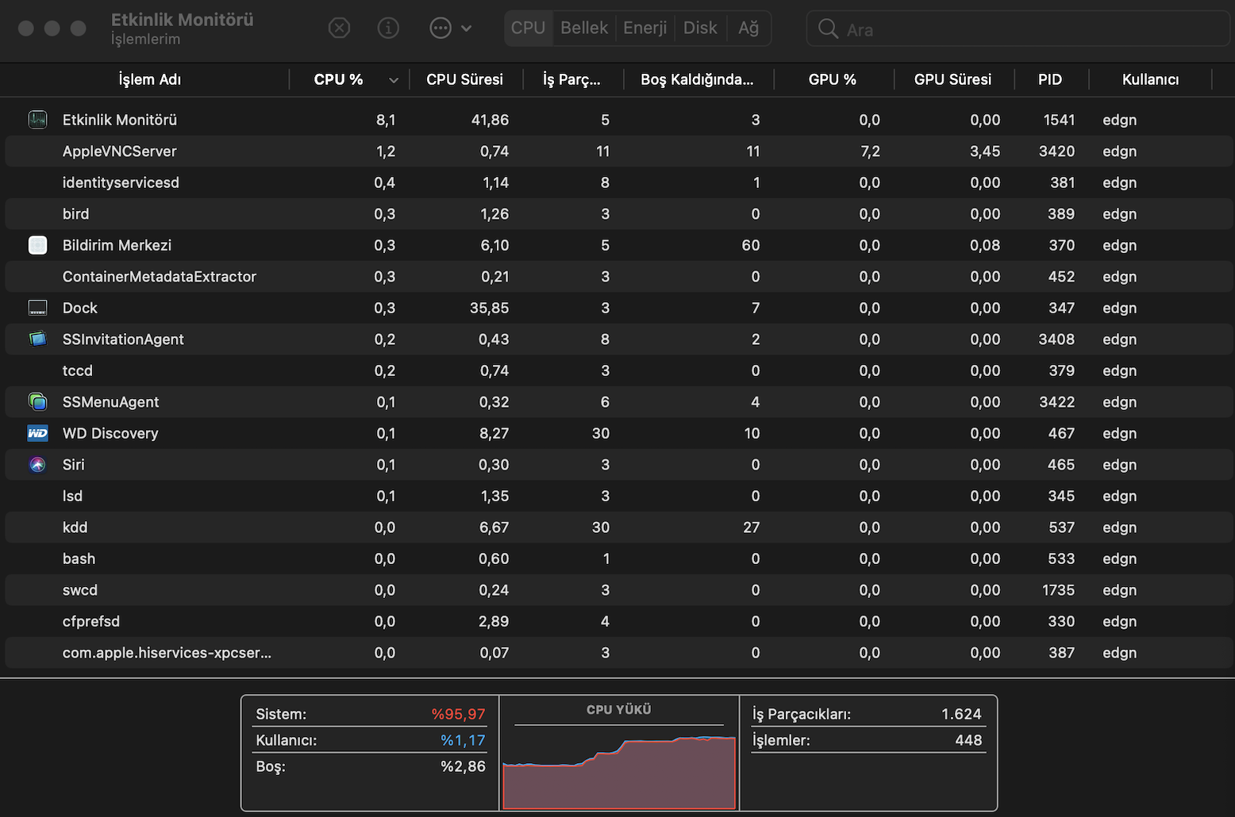
Task: Select the cfprefsd process row
Action: (x=617, y=621)
